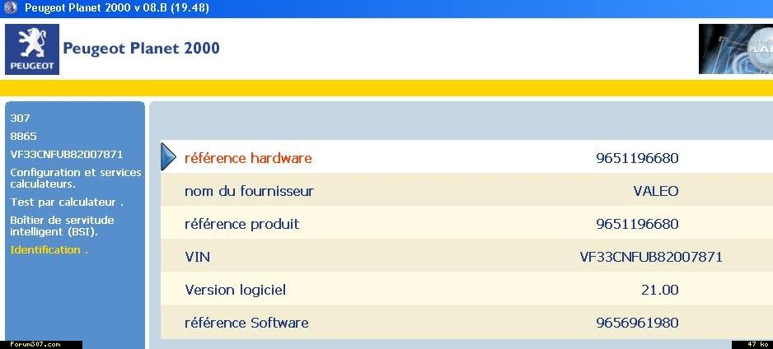Go to Test par calculateur

point(67,202)
